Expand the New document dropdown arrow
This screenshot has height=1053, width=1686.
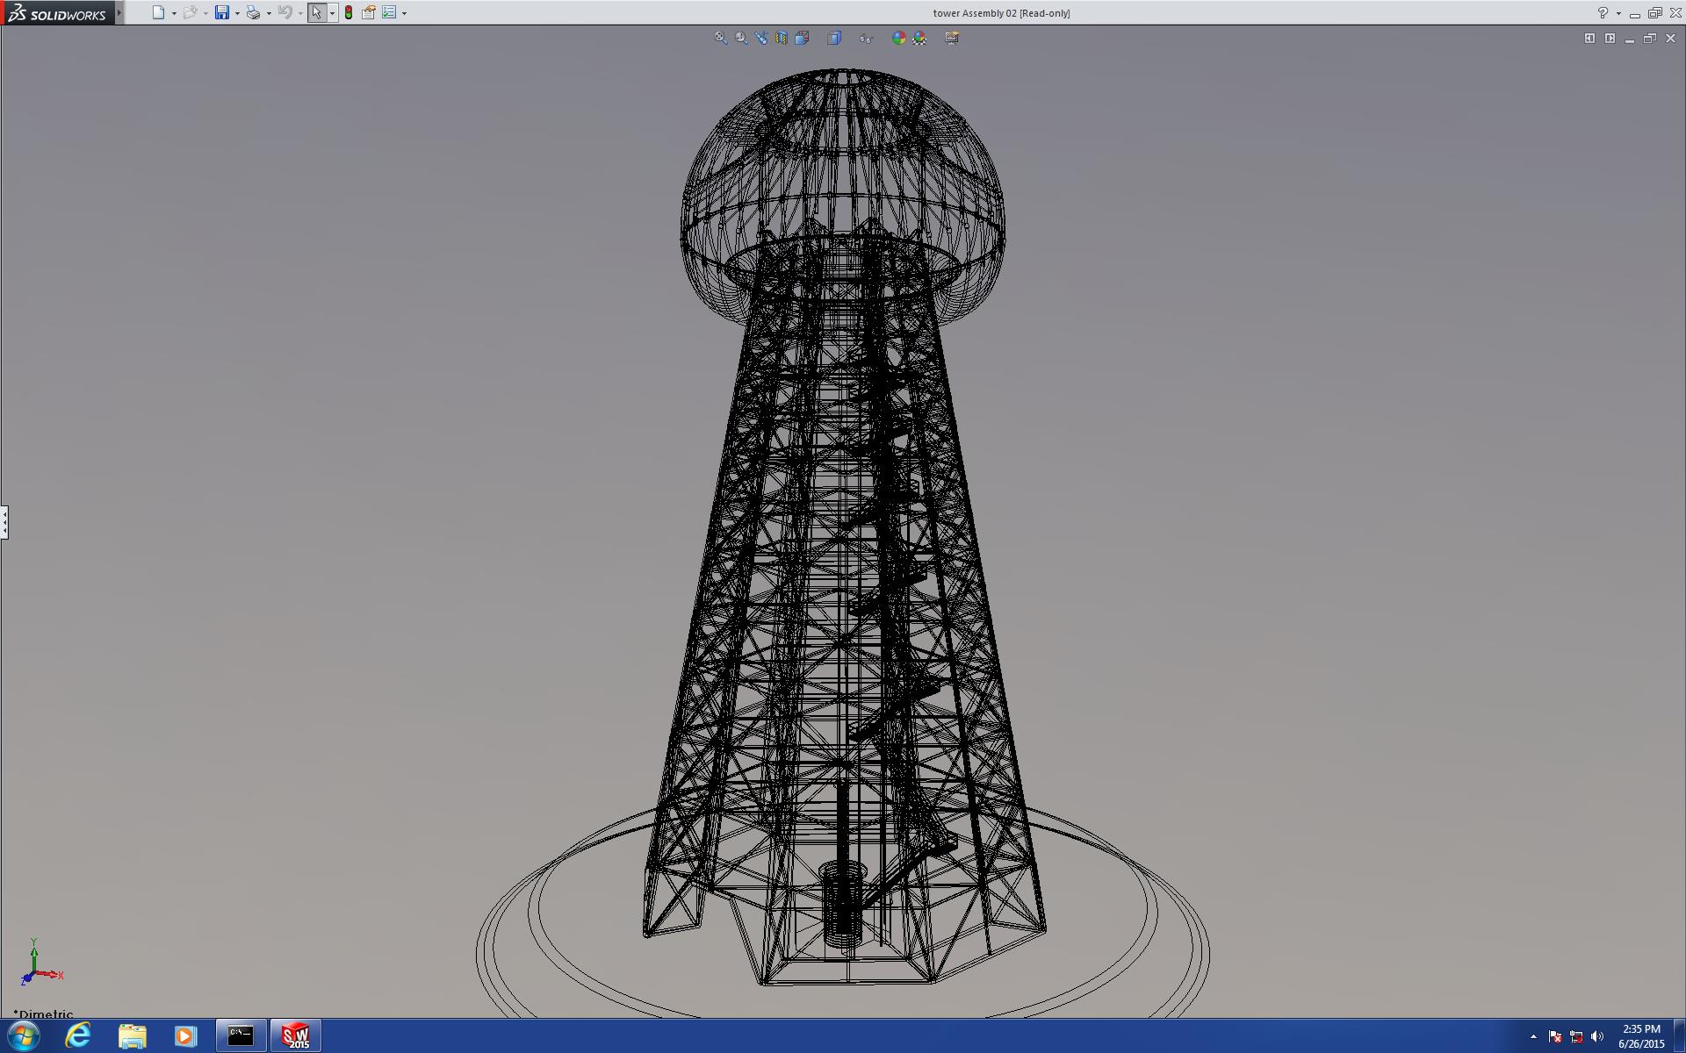coord(174,13)
